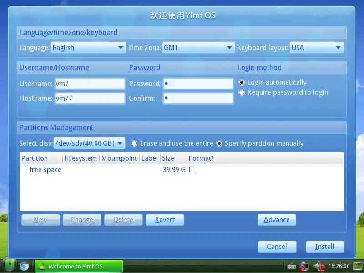
Task: Select the free space partition row
Action: (x=182, y=170)
